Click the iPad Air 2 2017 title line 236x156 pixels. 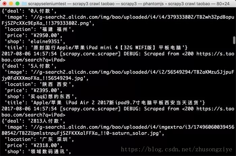(x=105, y=103)
